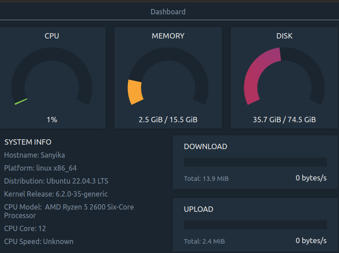Screen dimensions: 339x253
Task: Click the DOWNLOAD progress bar
Action: (255, 162)
